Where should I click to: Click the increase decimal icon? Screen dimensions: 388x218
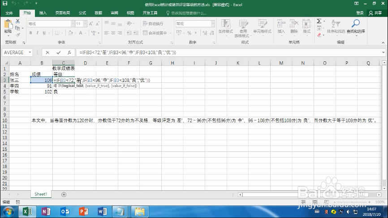(205, 33)
